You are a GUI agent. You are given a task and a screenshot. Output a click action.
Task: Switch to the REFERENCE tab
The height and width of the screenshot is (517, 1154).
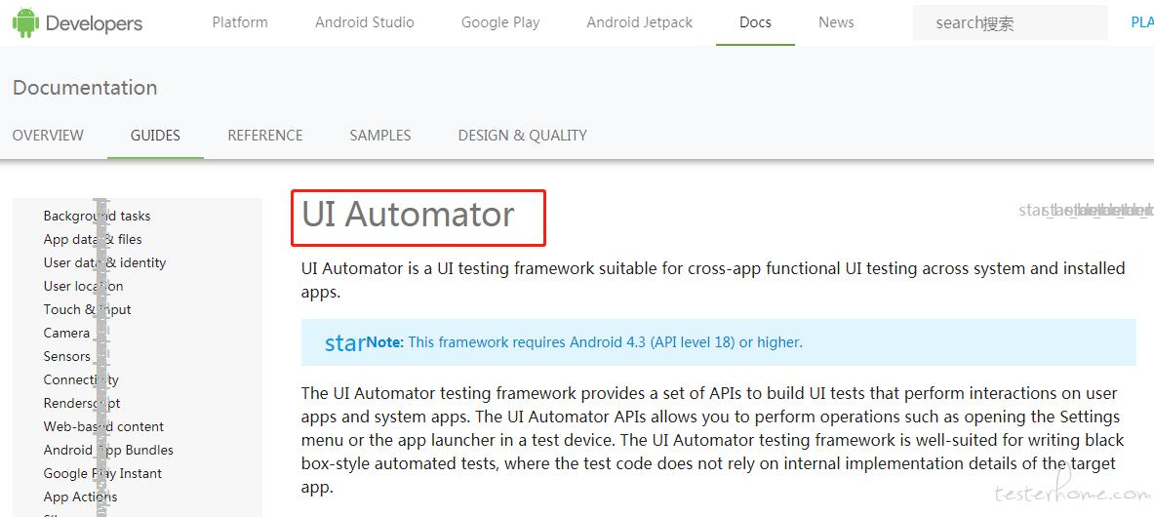click(265, 136)
